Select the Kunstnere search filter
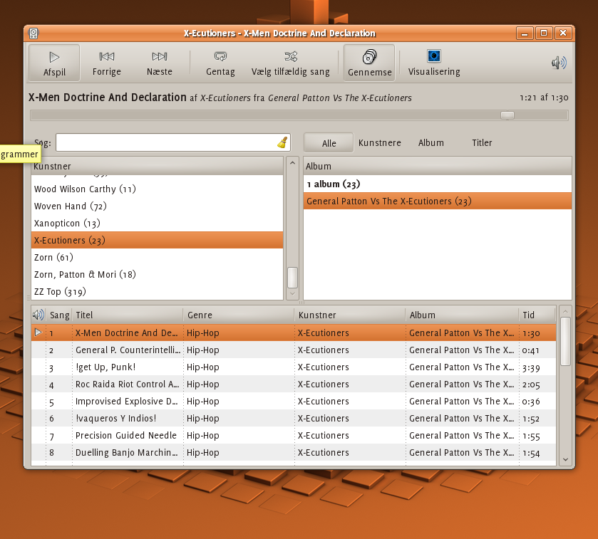598x539 pixels. (x=379, y=143)
